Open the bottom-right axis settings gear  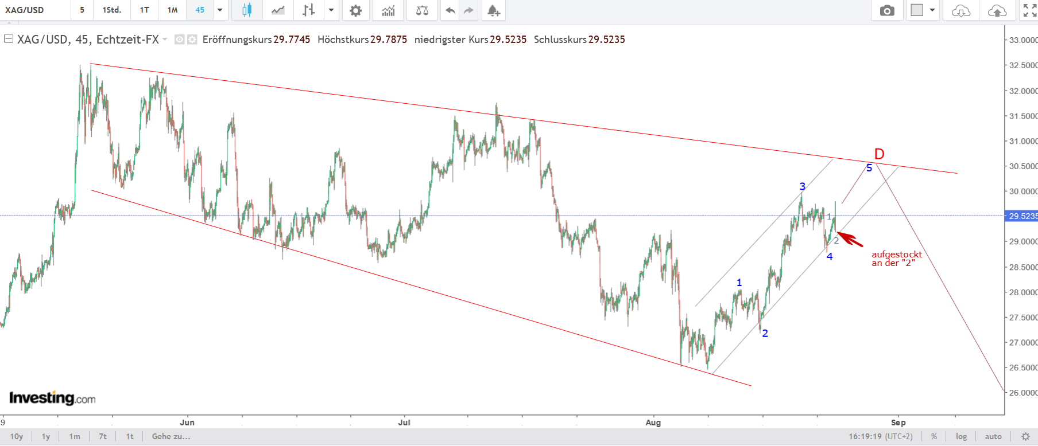1025,437
